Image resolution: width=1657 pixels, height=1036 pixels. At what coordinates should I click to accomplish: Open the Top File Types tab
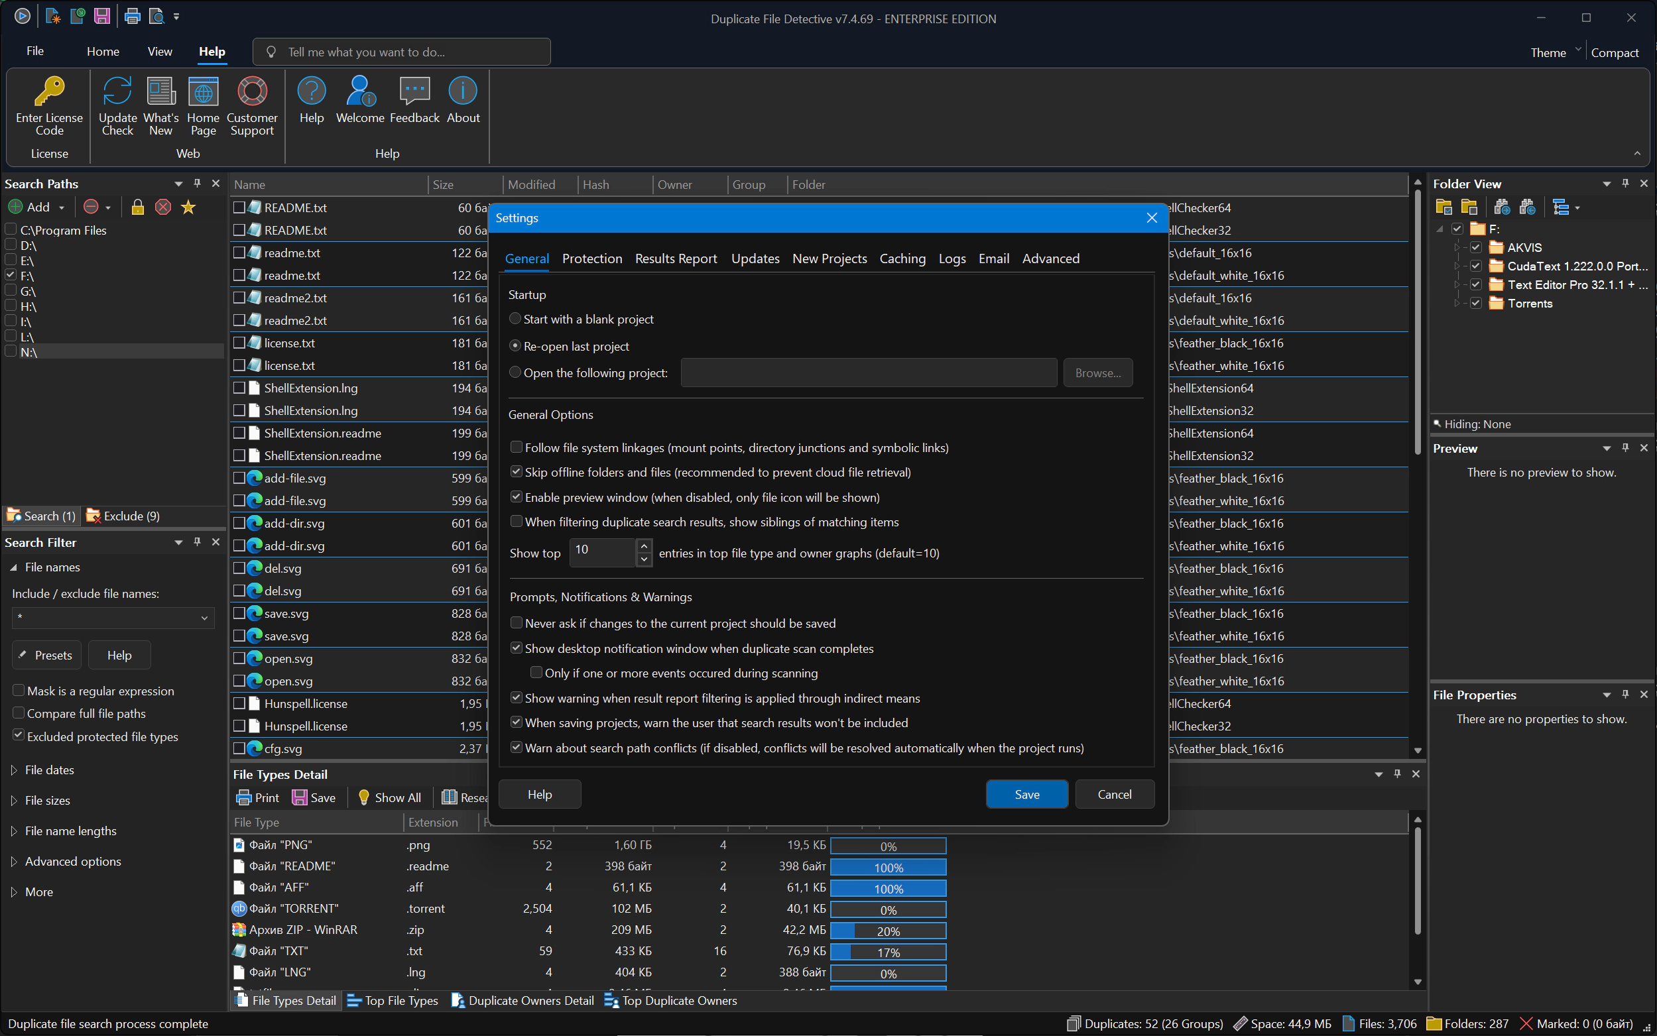coord(393,1000)
